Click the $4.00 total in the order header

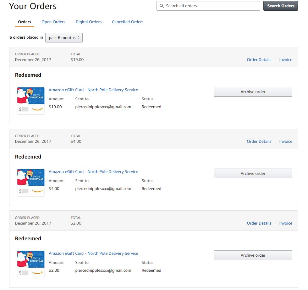tap(76, 141)
